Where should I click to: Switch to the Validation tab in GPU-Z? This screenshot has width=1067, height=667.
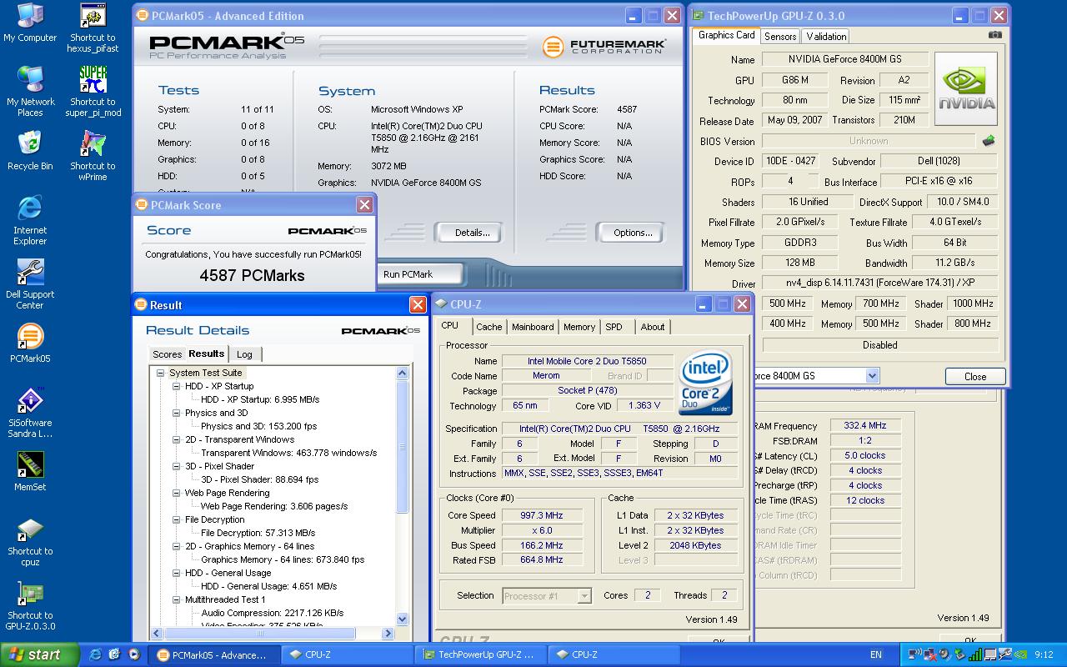pos(826,36)
